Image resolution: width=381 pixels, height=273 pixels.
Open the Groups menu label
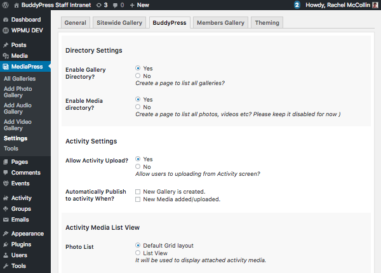coord(21,209)
